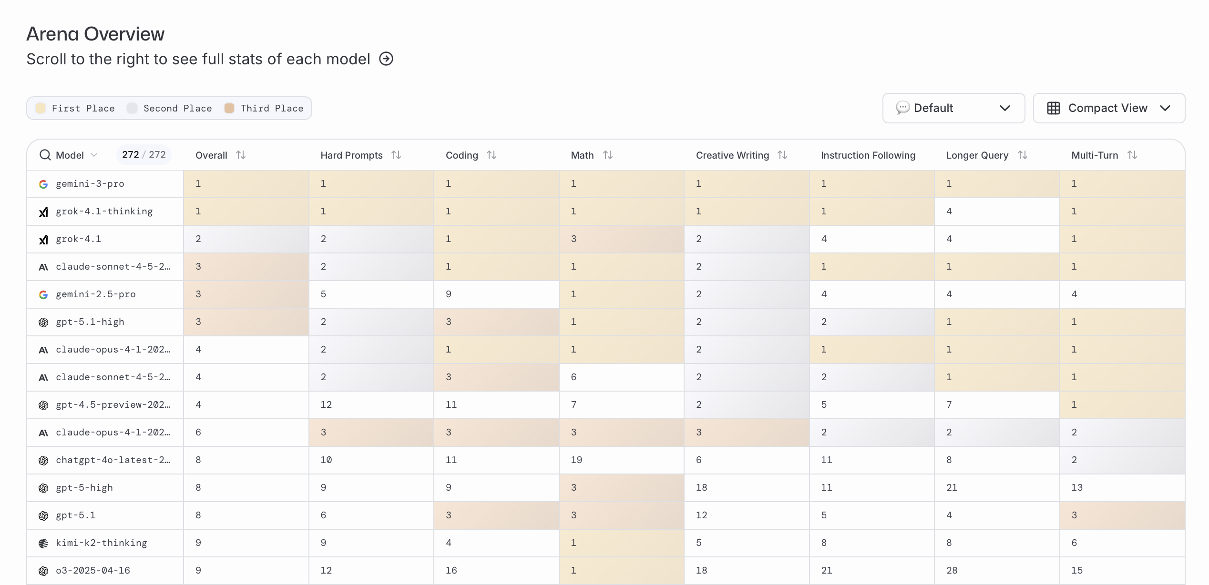Click the "Arena Overview" heading
The width and height of the screenshot is (1209, 585).
point(95,34)
